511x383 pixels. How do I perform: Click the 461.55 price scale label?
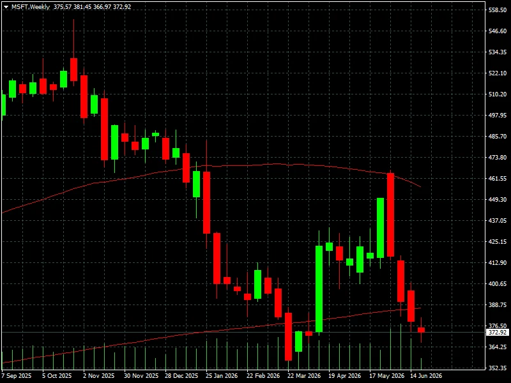[x=498, y=179]
